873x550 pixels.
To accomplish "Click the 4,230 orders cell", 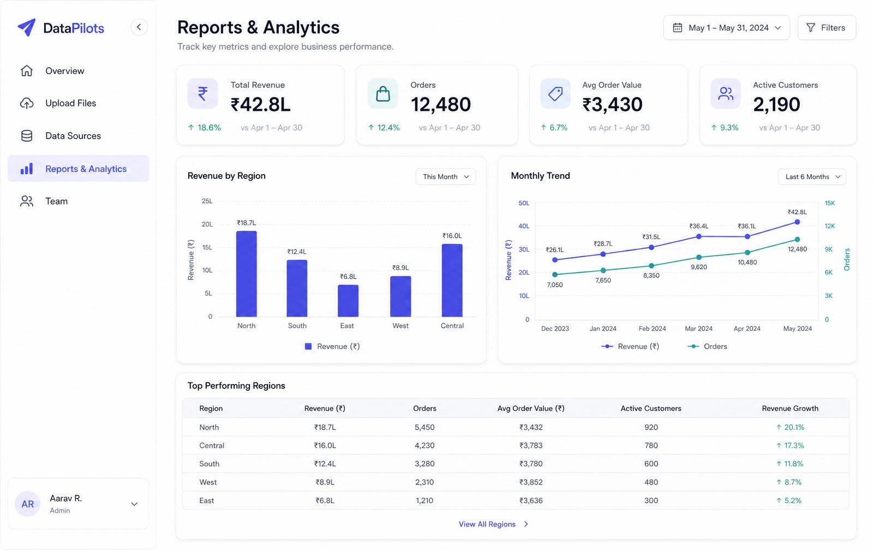I will (x=424, y=446).
